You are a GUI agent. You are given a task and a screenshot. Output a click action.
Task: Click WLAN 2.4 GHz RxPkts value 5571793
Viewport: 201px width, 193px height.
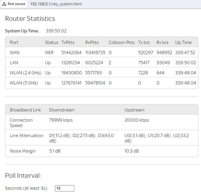point(93,73)
